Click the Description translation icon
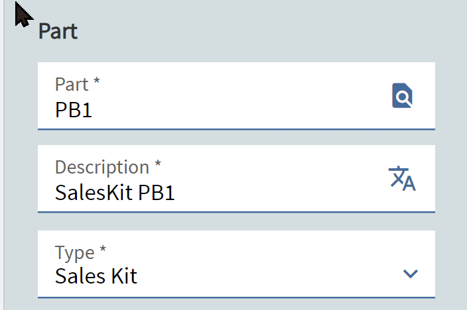467x310 pixels. click(x=402, y=178)
